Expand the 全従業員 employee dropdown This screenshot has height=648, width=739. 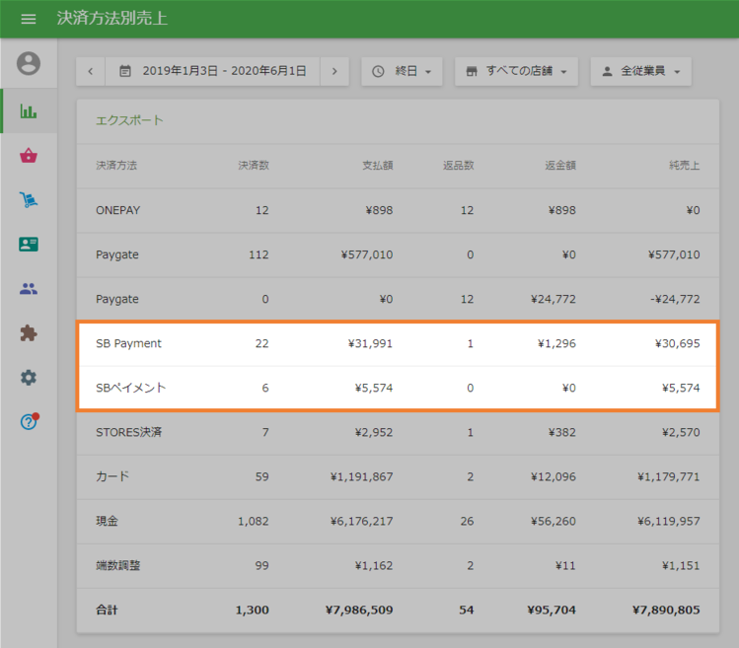point(640,71)
